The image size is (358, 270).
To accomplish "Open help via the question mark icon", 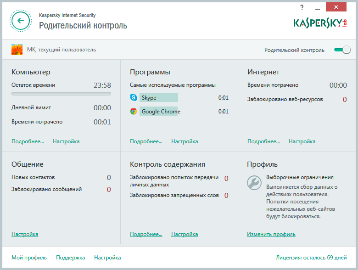I will click(302, 7).
